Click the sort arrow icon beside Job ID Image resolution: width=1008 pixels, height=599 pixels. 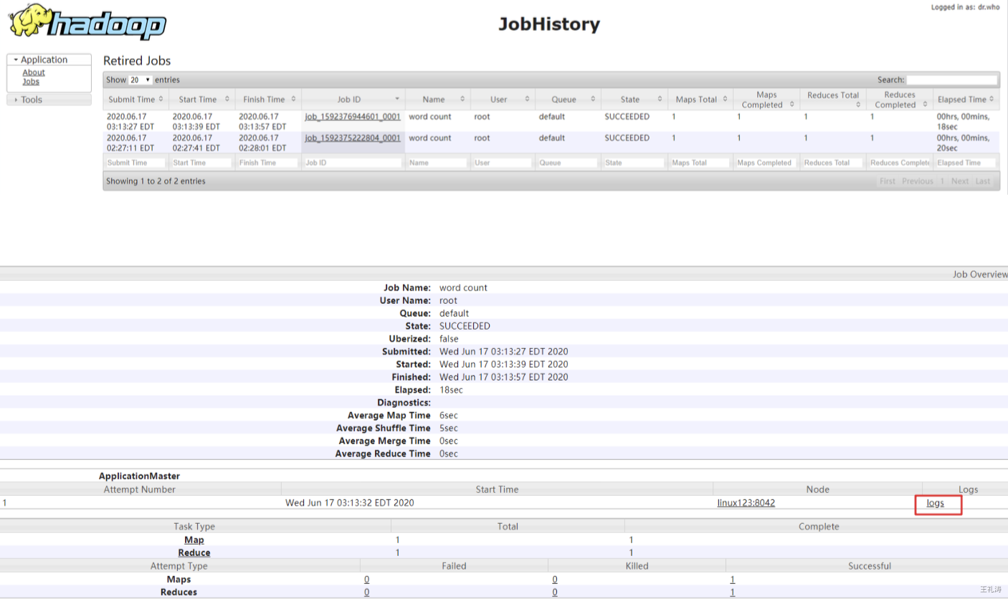click(397, 100)
